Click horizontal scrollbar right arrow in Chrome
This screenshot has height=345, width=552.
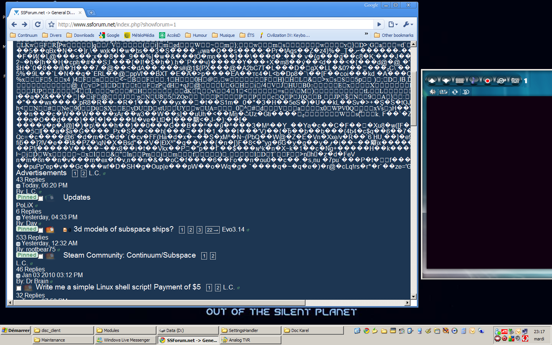(407, 303)
